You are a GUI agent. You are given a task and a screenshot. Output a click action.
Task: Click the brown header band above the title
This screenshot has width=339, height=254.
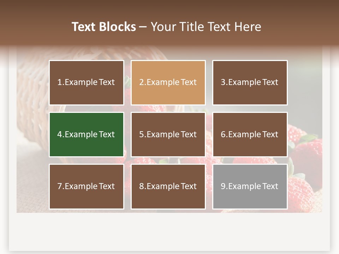click(x=169, y=8)
